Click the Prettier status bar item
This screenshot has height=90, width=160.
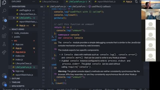tap(132, 89)
